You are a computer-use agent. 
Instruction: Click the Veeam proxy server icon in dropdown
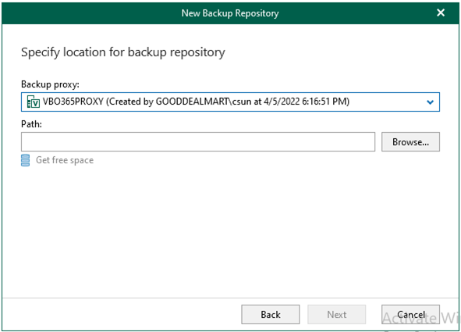(x=33, y=102)
